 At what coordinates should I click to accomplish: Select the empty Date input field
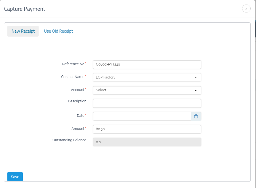pyautogui.click(x=142, y=116)
